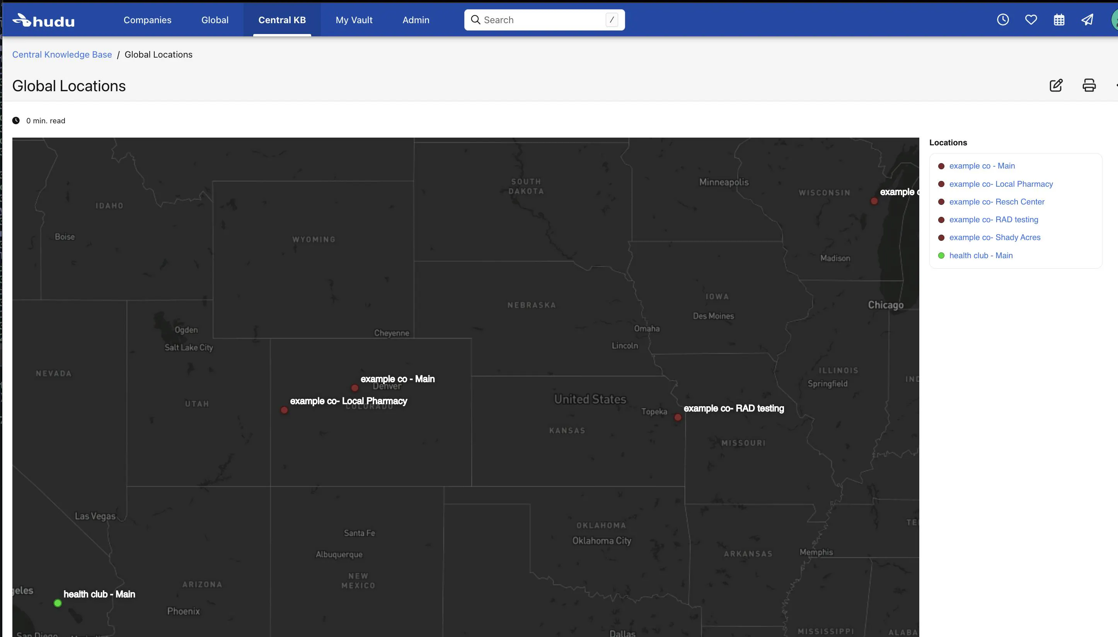1118x637 pixels.
Task: Open the recent activity clock icon
Action: [x=1002, y=20]
